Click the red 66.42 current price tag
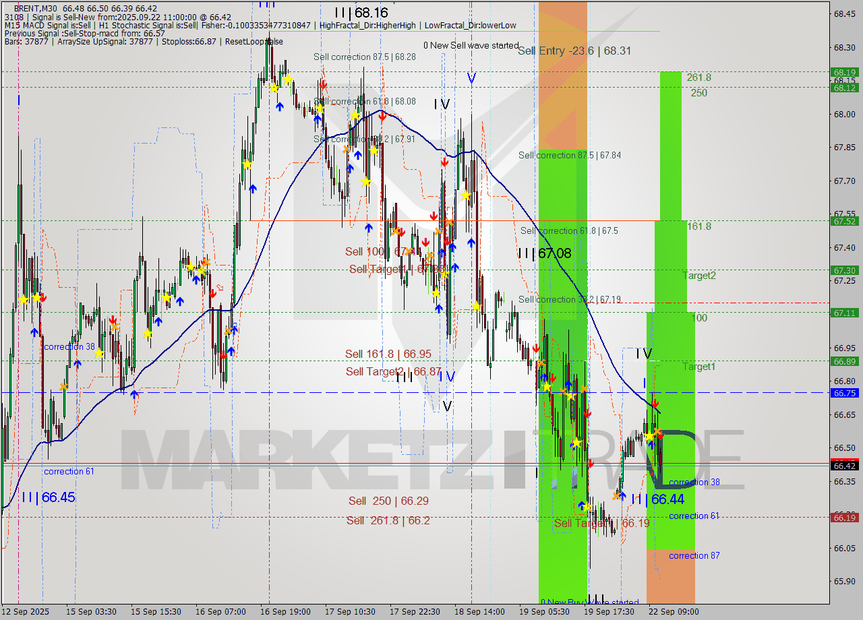 pos(845,466)
